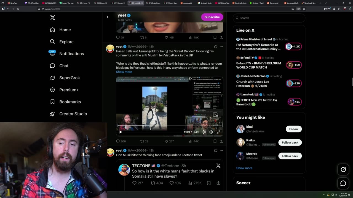The height and width of the screenshot is (198, 353).
Task: Open more options on the Elon Musk post
Action: tap(221, 150)
